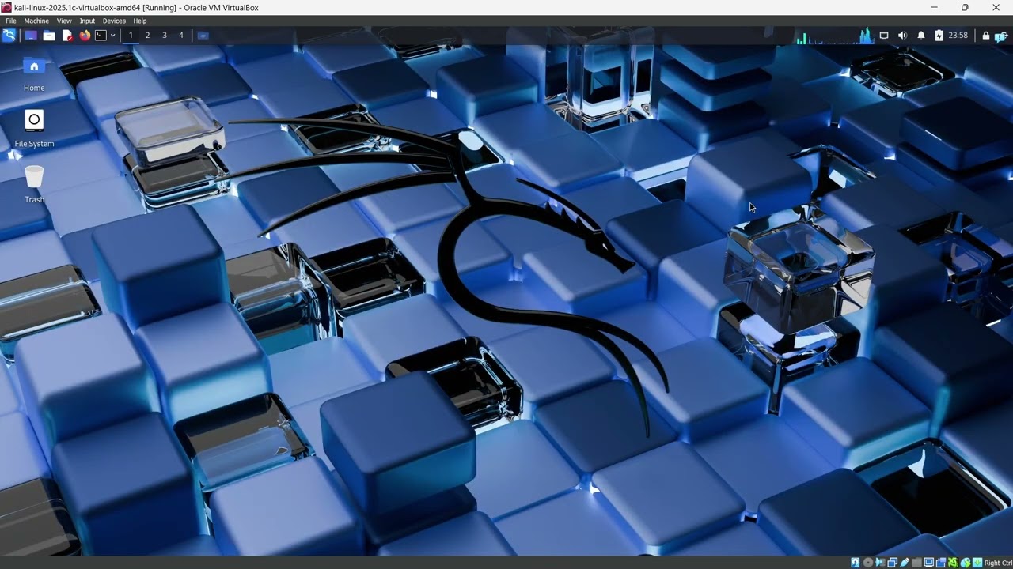Expand the terminal launcher dropdown arrow
This screenshot has height=569, width=1013.
(112, 35)
